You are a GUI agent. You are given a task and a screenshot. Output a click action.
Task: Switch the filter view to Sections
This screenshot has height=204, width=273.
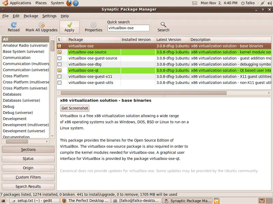(x=28, y=150)
